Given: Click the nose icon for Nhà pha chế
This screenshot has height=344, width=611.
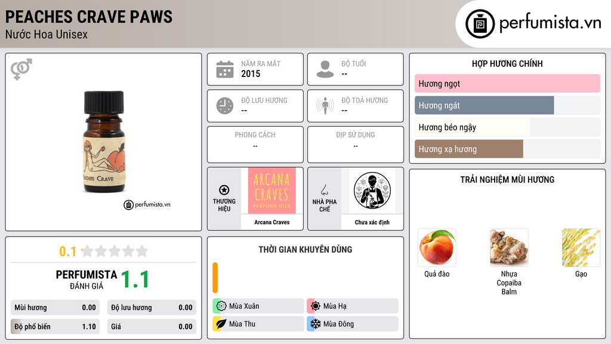Looking at the screenshot, I should tap(324, 190).
